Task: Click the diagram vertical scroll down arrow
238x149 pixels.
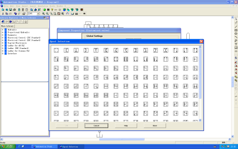Action: 232,137
